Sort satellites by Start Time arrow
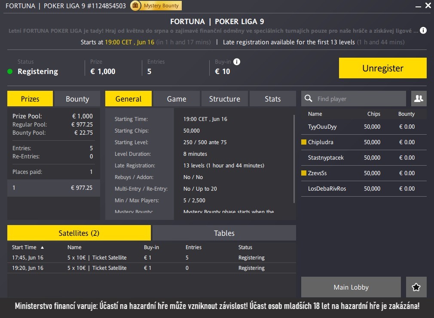The height and width of the screenshot is (318, 434). tap(42, 247)
